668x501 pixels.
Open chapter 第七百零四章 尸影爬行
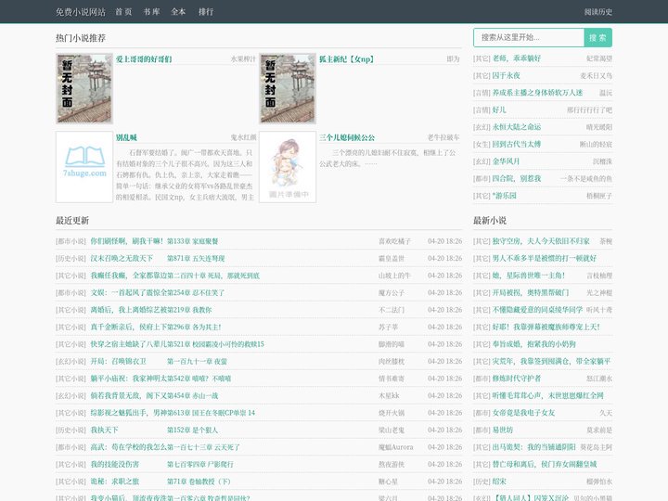coord(200,464)
